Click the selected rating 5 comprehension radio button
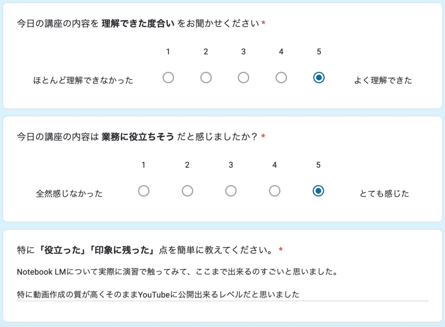 pyautogui.click(x=319, y=77)
